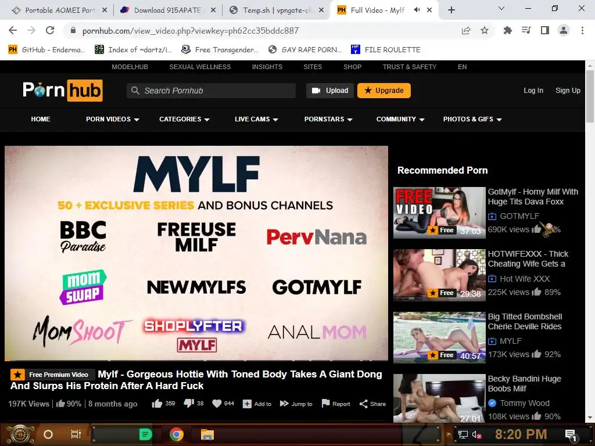The width and height of the screenshot is (595, 446).
Task: Open the 40:57 recommended video thumbnail
Action: click(x=439, y=337)
